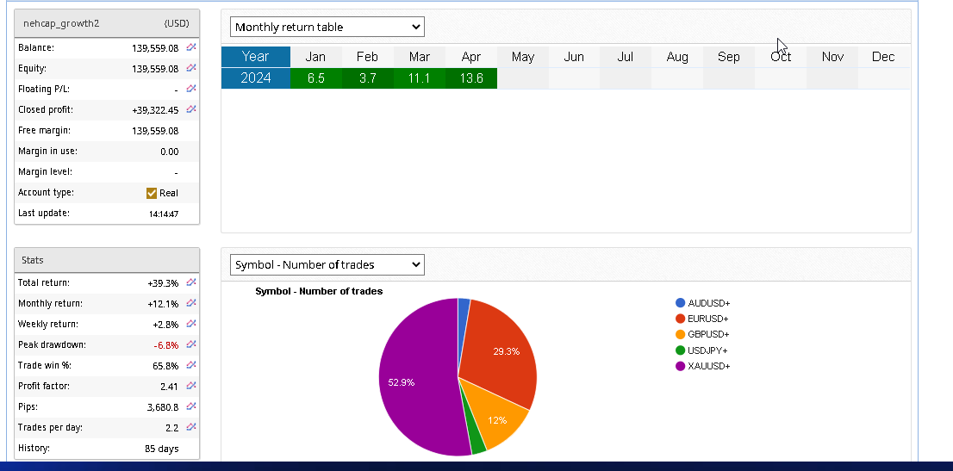The image size is (953, 471).
Task: Click chart icon next to Total return
Action: pyautogui.click(x=191, y=282)
